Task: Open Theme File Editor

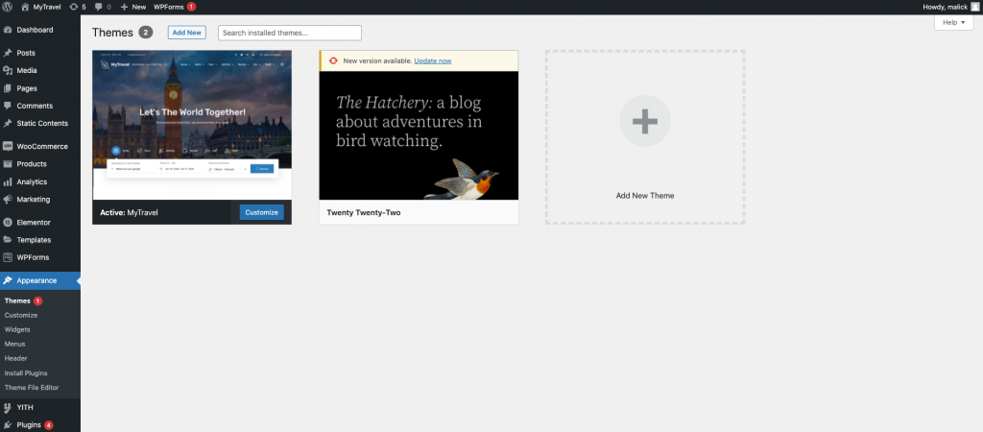Action: point(32,388)
